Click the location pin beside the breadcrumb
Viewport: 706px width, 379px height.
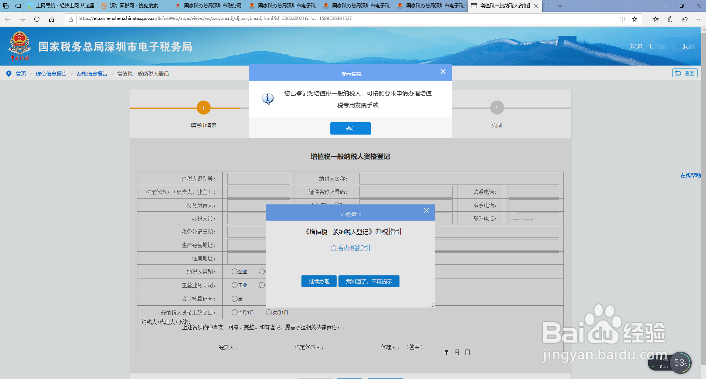click(x=8, y=73)
